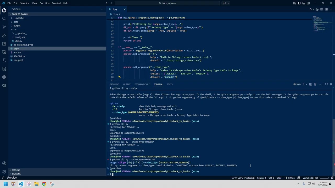This screenshot has height=188, width=335.
Task: Expand the OUTLINE section
Action: (16, 170)
